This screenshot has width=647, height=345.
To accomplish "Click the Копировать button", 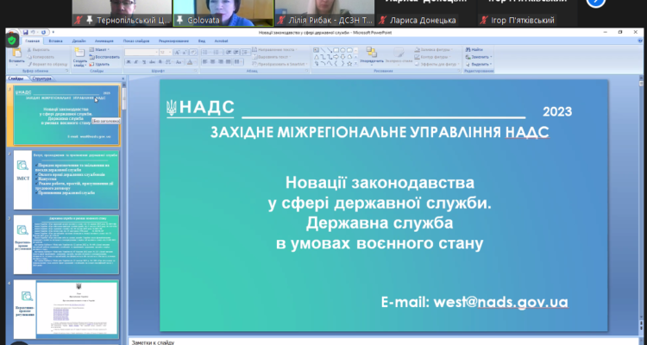I will pos(41,57).
